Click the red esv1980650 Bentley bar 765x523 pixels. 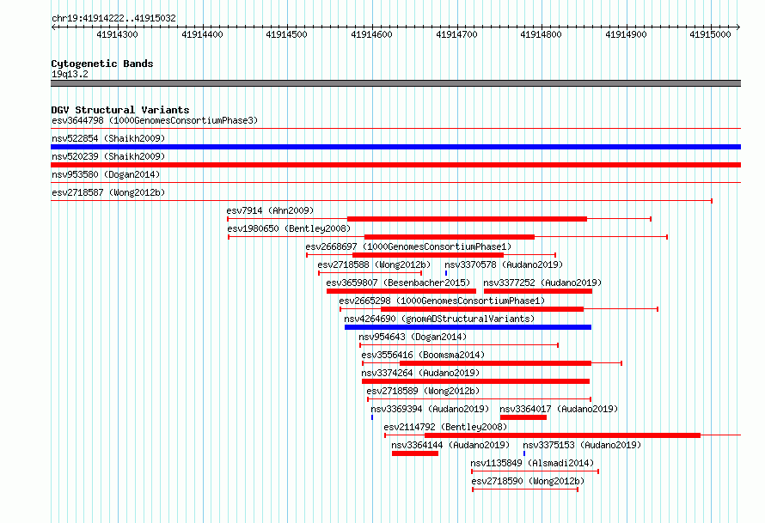[450, 237]
